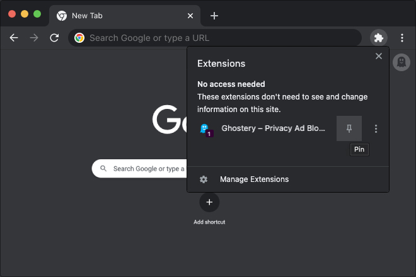Open Ghostery's three-dot more actions menu
The image size is (416, 277).
point(376,128)
